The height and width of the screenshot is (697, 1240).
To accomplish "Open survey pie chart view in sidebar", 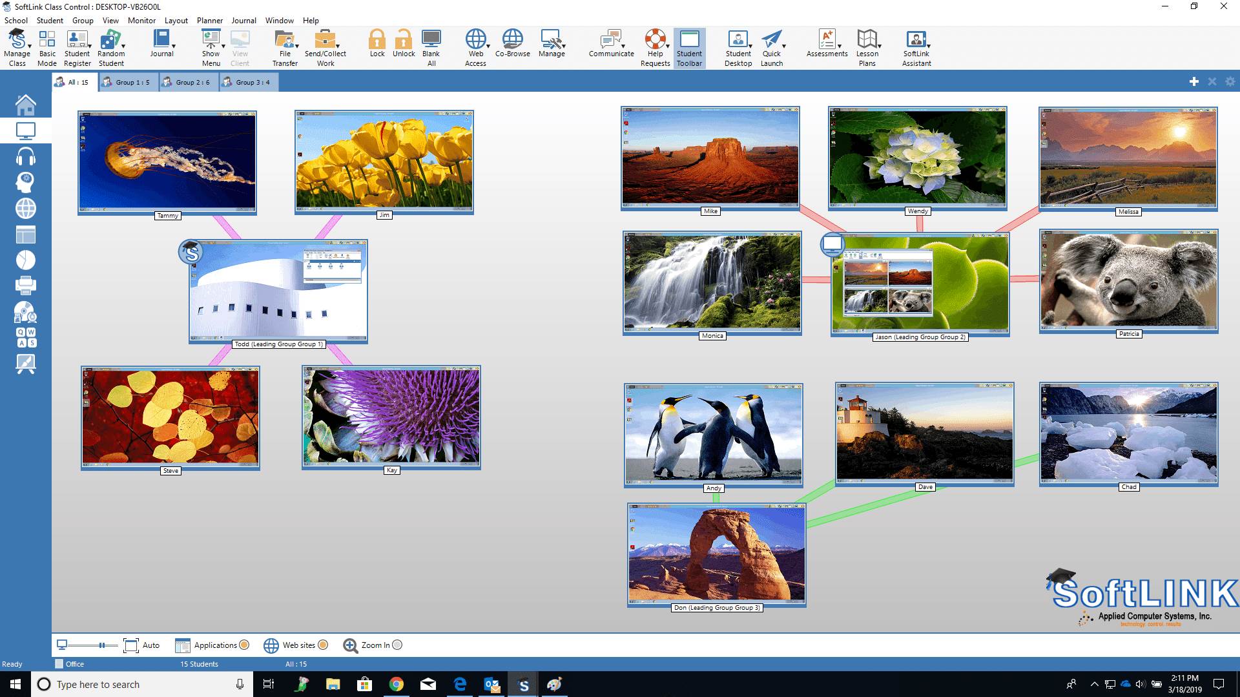I will pyautogui.click(x=26, y=260).
